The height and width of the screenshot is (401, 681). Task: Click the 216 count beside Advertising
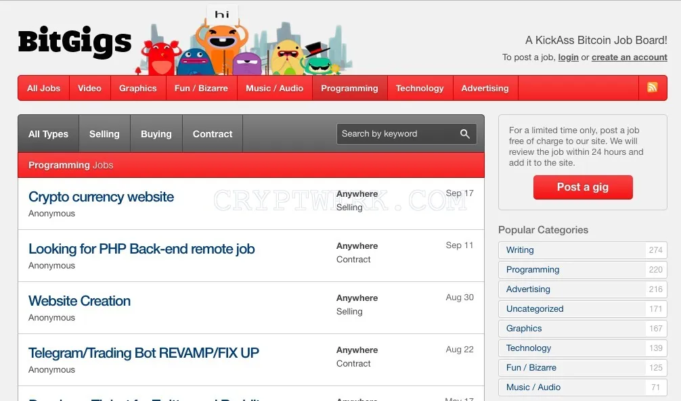pyautogui.click(x=656, y=289)
